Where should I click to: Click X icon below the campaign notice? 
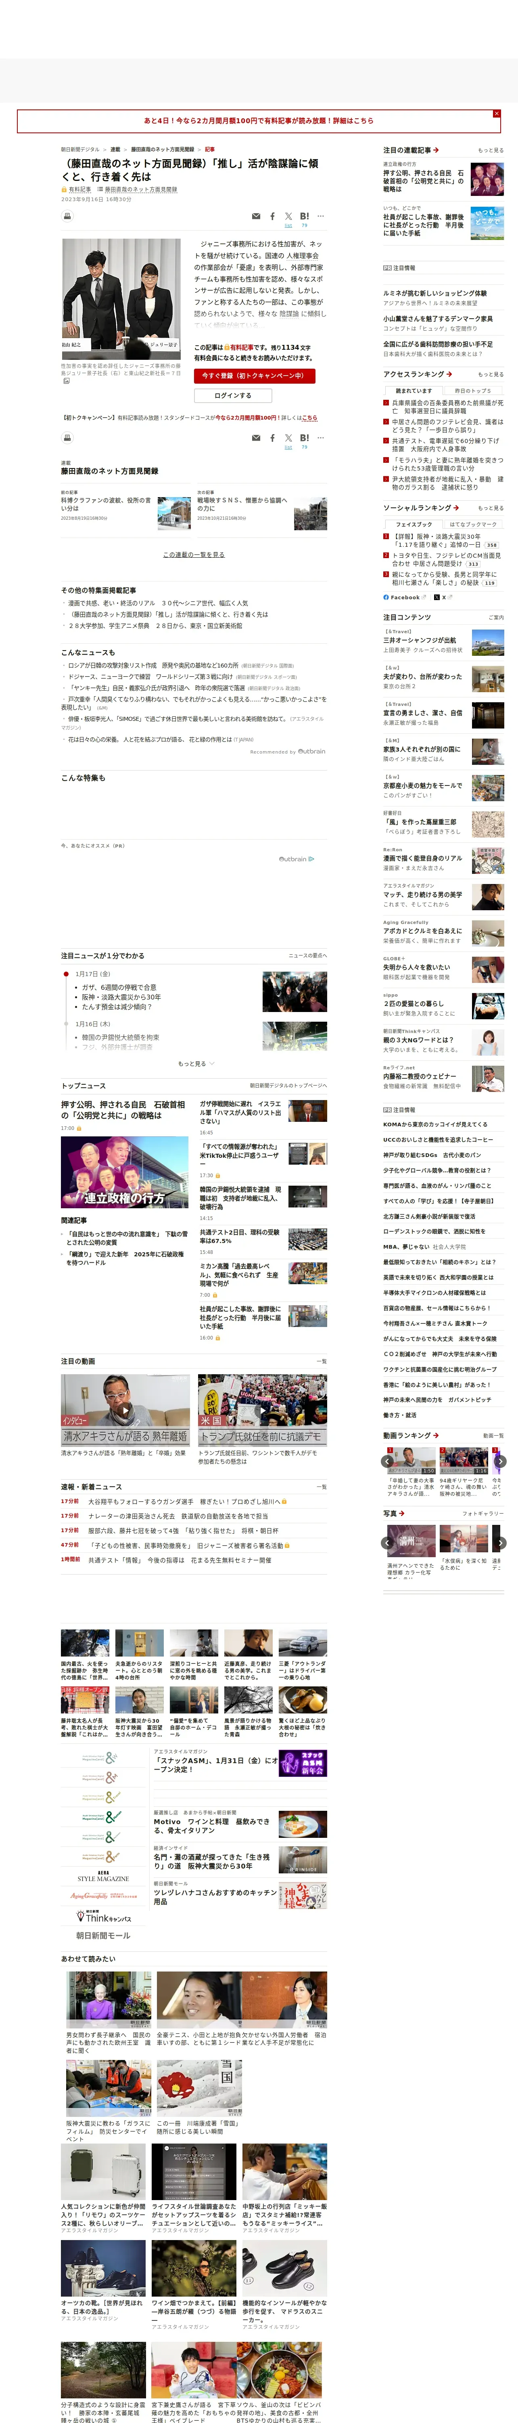[288, 437]
